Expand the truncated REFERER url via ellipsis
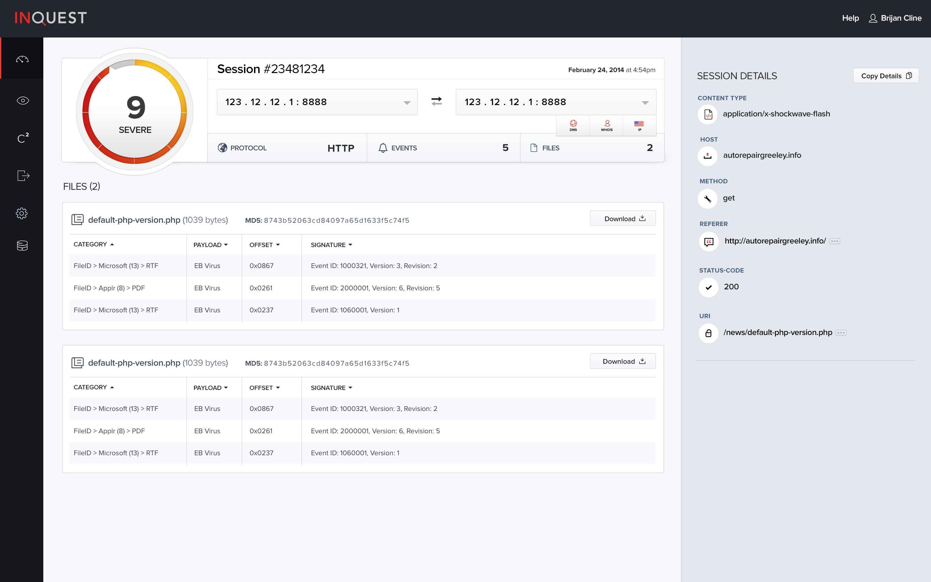This screenshot has height=582, width=931. pos(834,241)
